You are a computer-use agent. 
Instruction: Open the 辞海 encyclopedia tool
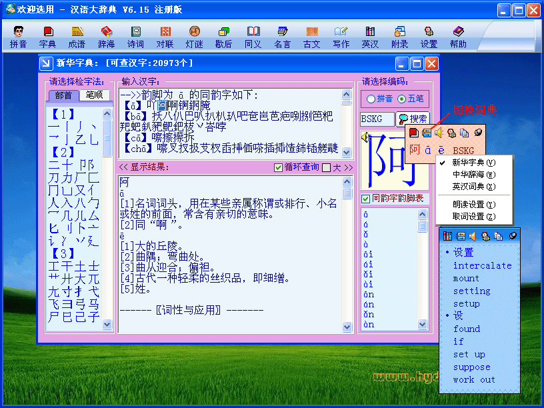coord(106,37)
